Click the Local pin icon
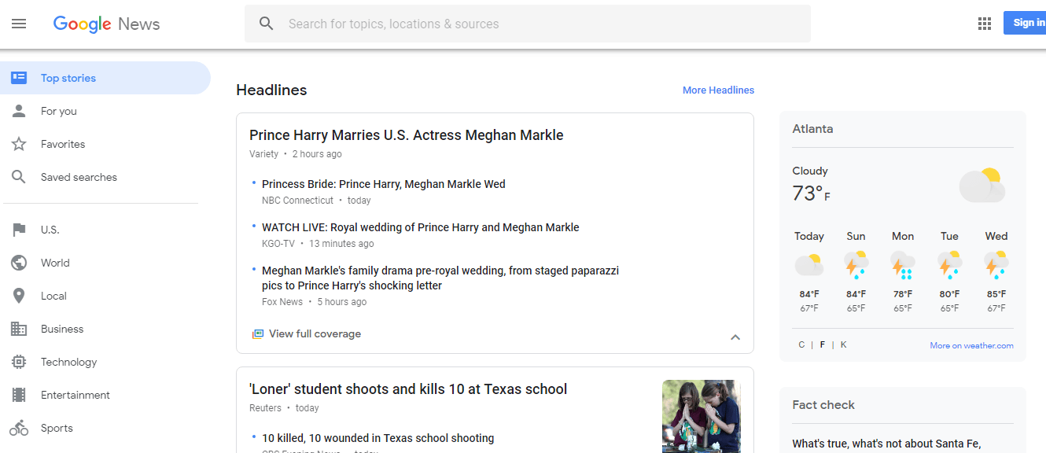The height and width of the screenshot is (453, 1046). coord(19,296)
